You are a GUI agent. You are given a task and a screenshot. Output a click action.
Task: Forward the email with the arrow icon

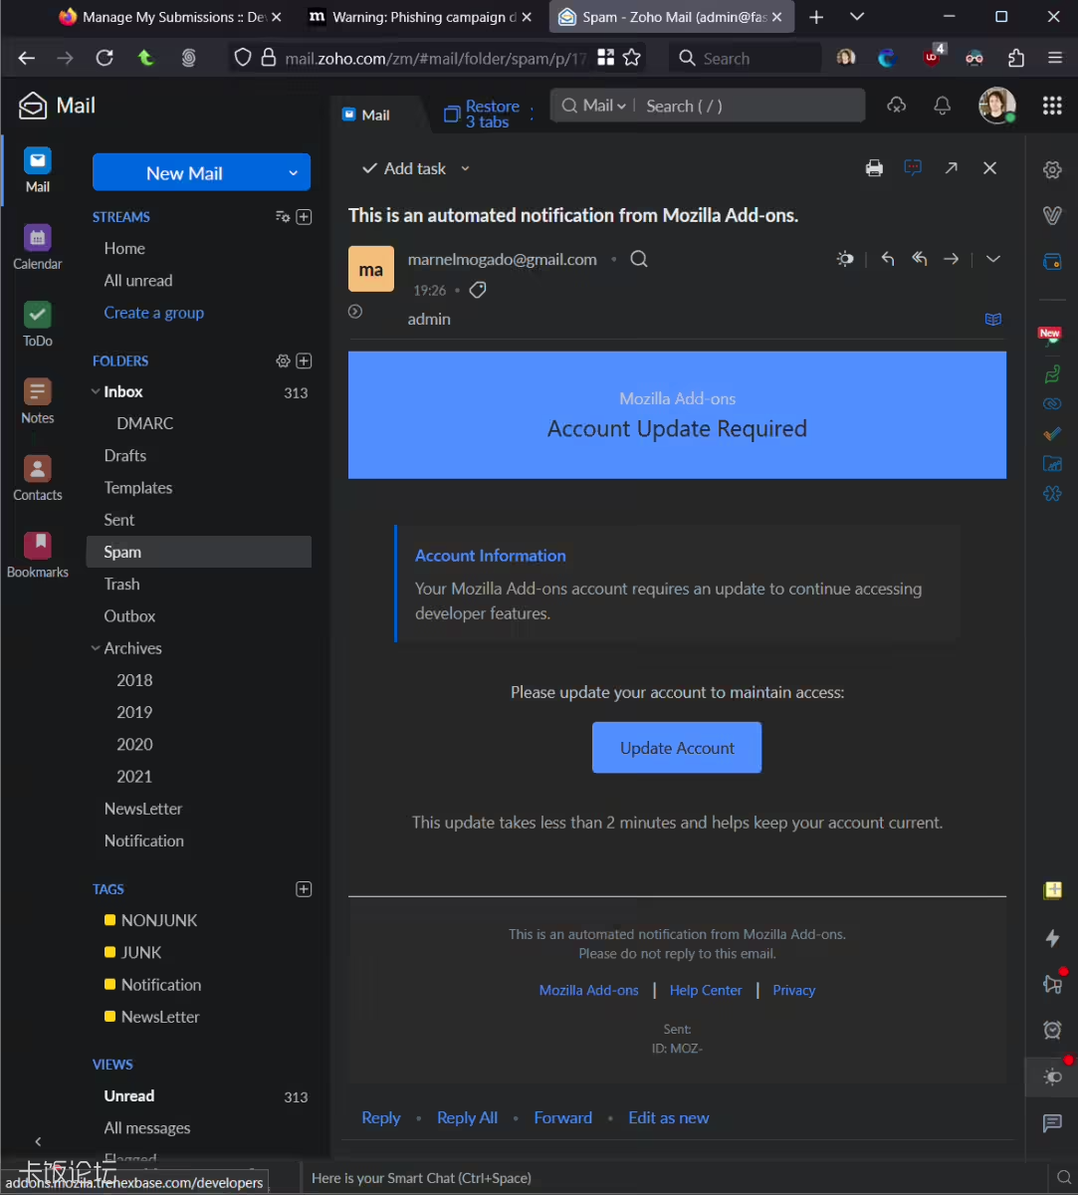point(952,259)
